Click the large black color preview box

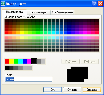click(77, 74)
